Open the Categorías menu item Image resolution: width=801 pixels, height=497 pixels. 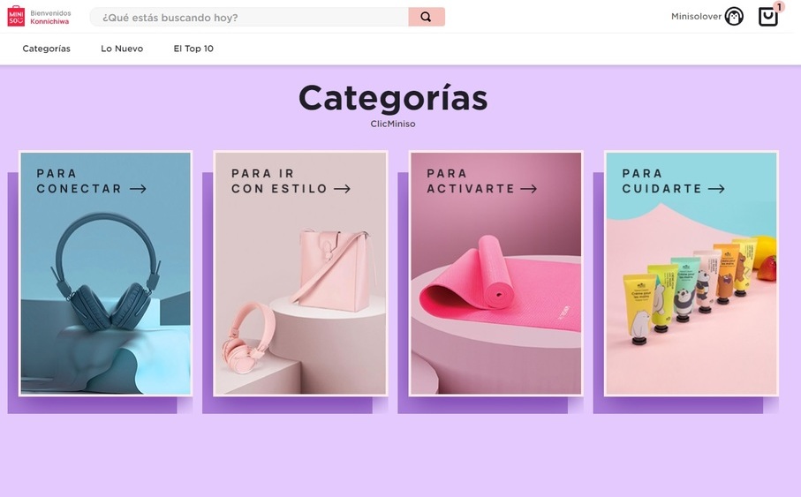(47, 49)
